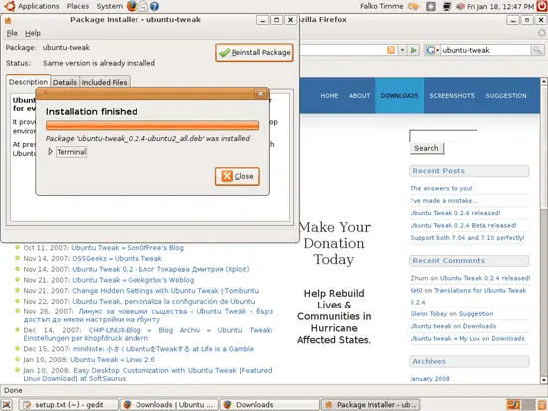This screenshot has height=411, width=548.
Task: Click the user switcher arrows icon
Action: point(413,6)
